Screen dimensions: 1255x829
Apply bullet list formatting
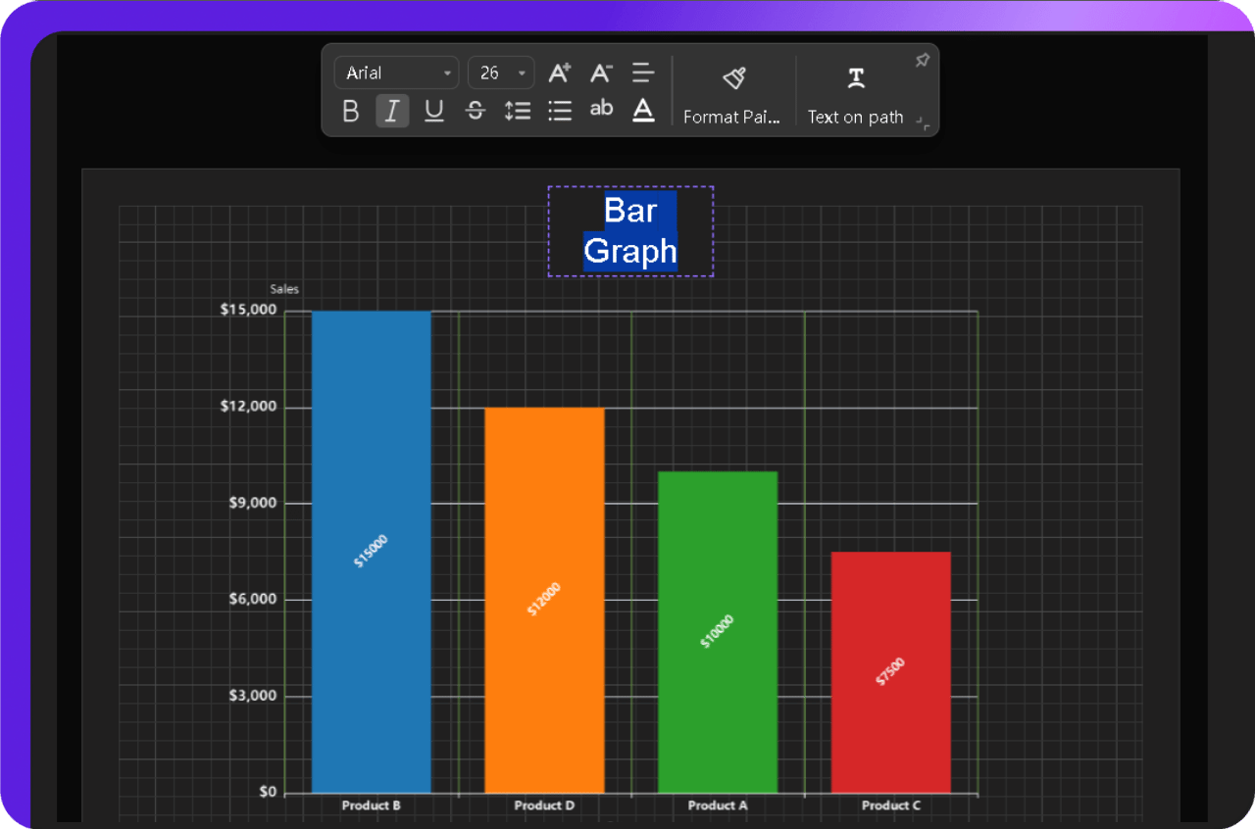pos(560,111)
